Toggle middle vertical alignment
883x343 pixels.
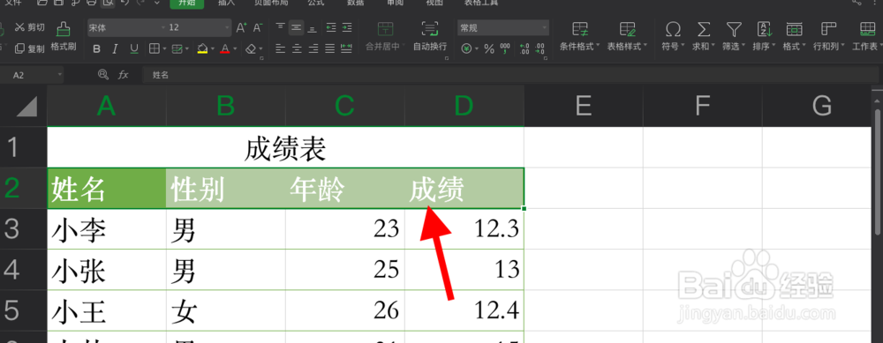point(296,27)
